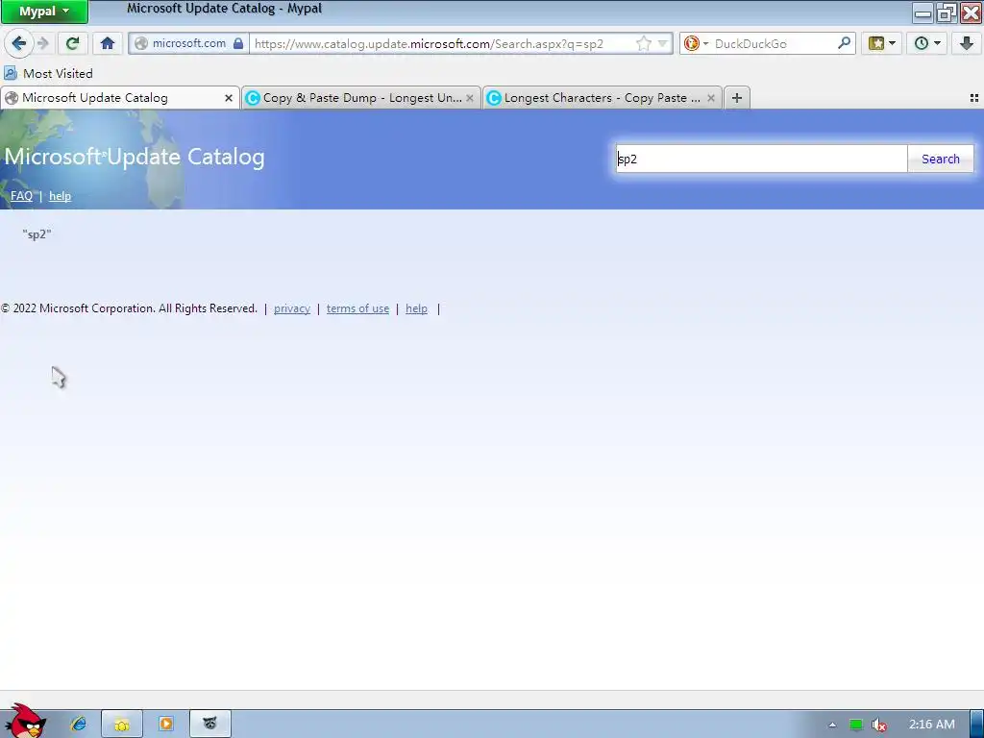
Task: Open the privacy link in footer
Action: pos(292,308)
